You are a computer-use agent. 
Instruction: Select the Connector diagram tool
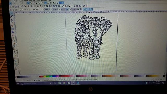tap(16, 69)
